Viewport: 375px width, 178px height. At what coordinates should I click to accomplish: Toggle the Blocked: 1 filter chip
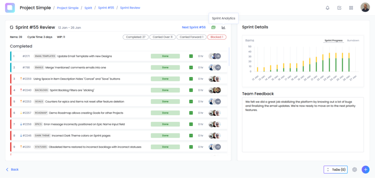pyautogui.click(x=217, y=37)
